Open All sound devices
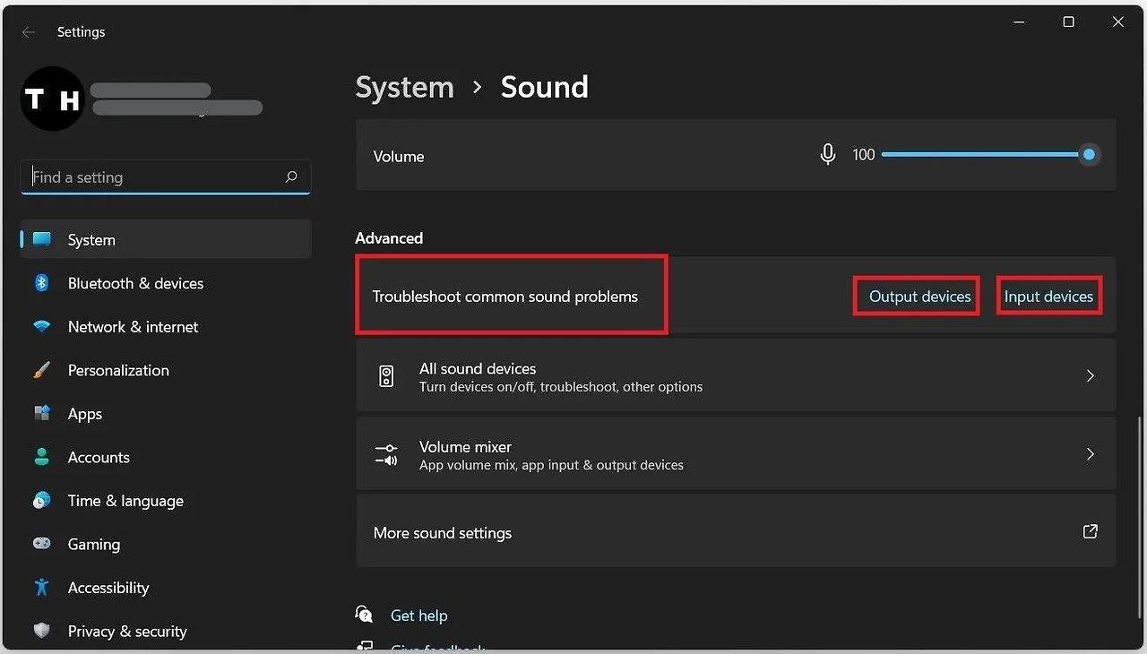This screenshot has width=1147, height=654. pos(736,375)
